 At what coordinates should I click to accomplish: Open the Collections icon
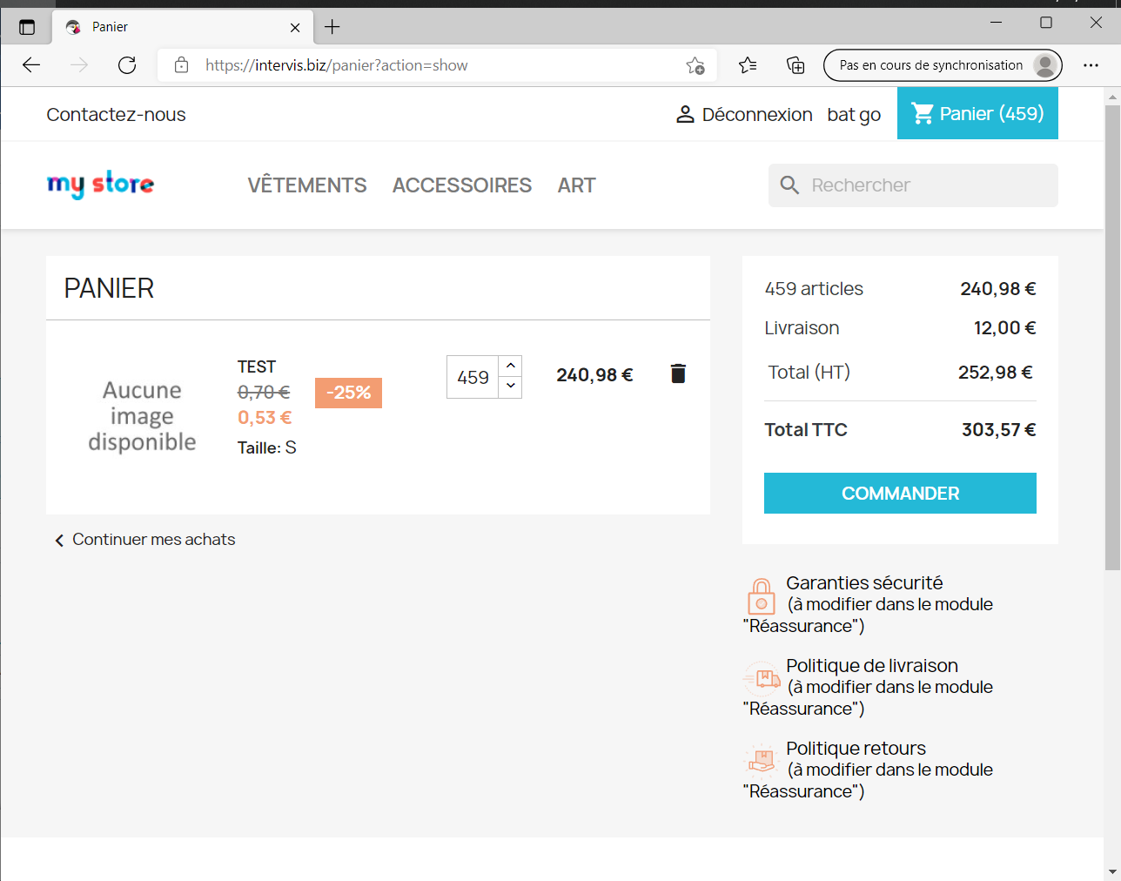pos(795,65)
